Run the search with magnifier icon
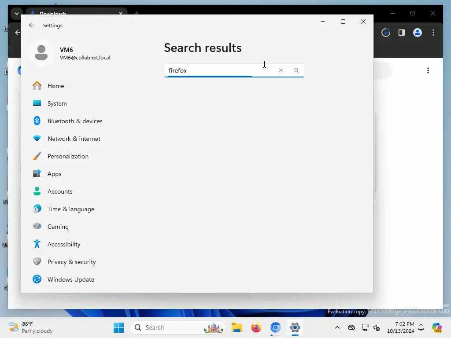Screen dimensions: 451x338 (x=296, y=70)
